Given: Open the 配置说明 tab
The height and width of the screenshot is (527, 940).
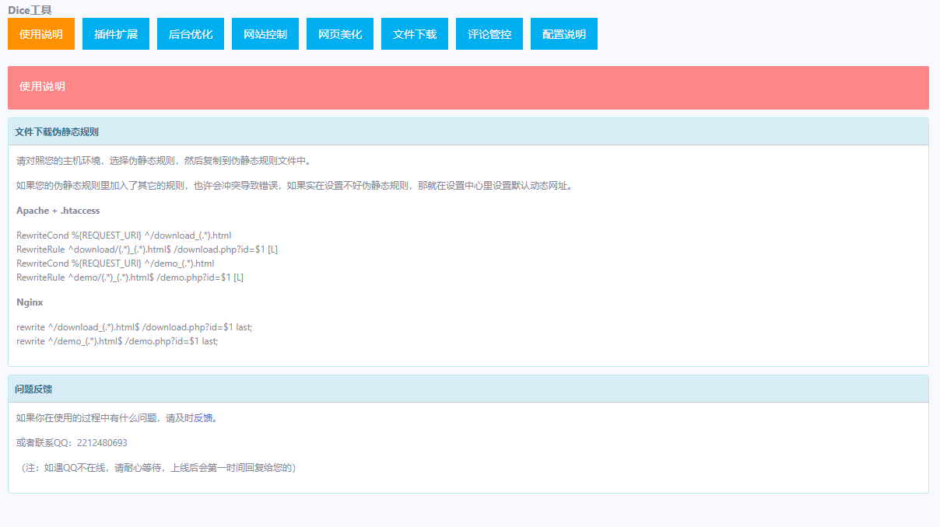Looking at the screenshot, I should [x=564, y=34].
